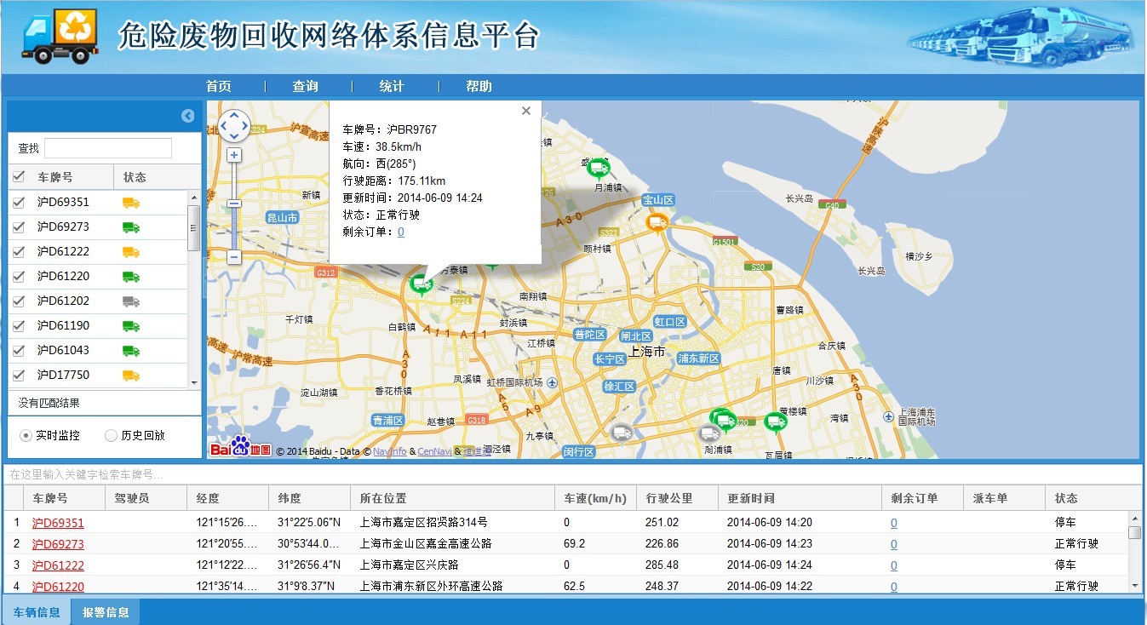Uncheck the 沪D69351 vehicle checkbox
1147x625 pixels.
(x=19, y=203)
